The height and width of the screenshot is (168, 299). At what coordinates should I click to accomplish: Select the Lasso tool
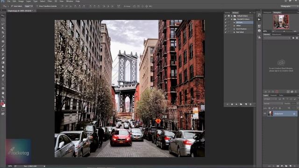point(3,24)
